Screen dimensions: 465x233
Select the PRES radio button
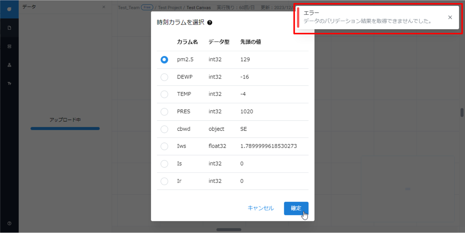[x=164, y=111]
